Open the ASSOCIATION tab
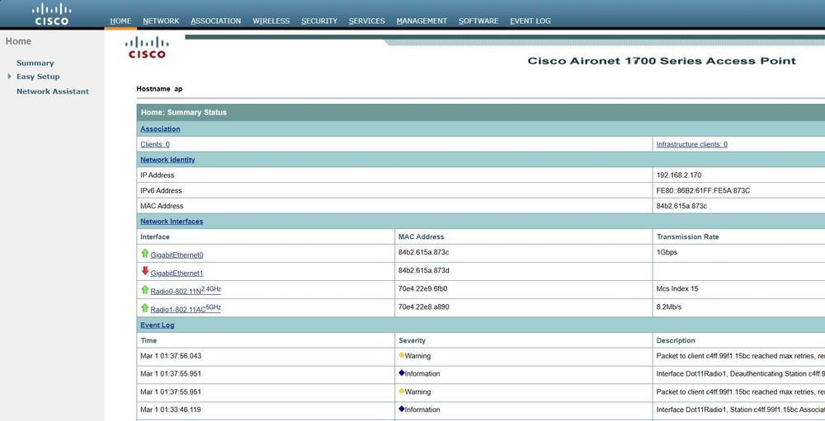The height and width of the screenshot is (421, 825). coord(215,21)
